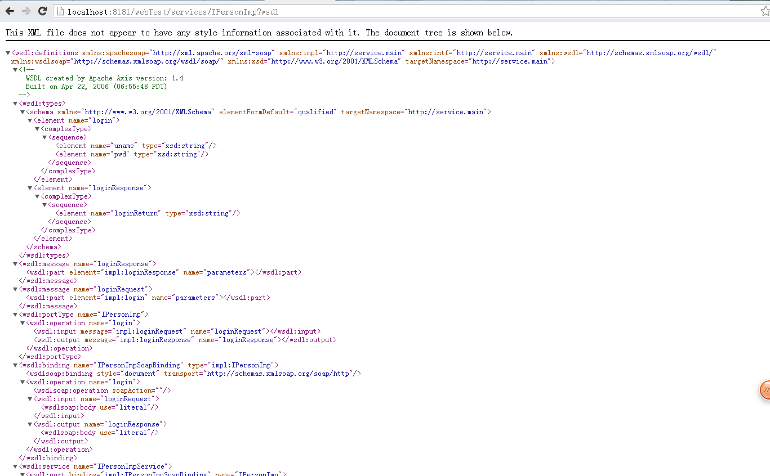Collapse sequence containing uname and pwd
The image size is (770, 476).
tap(44, 137)
